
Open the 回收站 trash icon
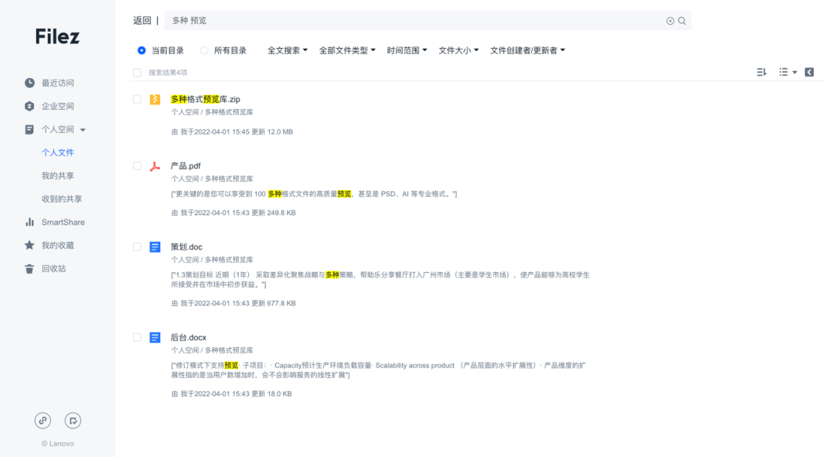(x=29, y=268)
